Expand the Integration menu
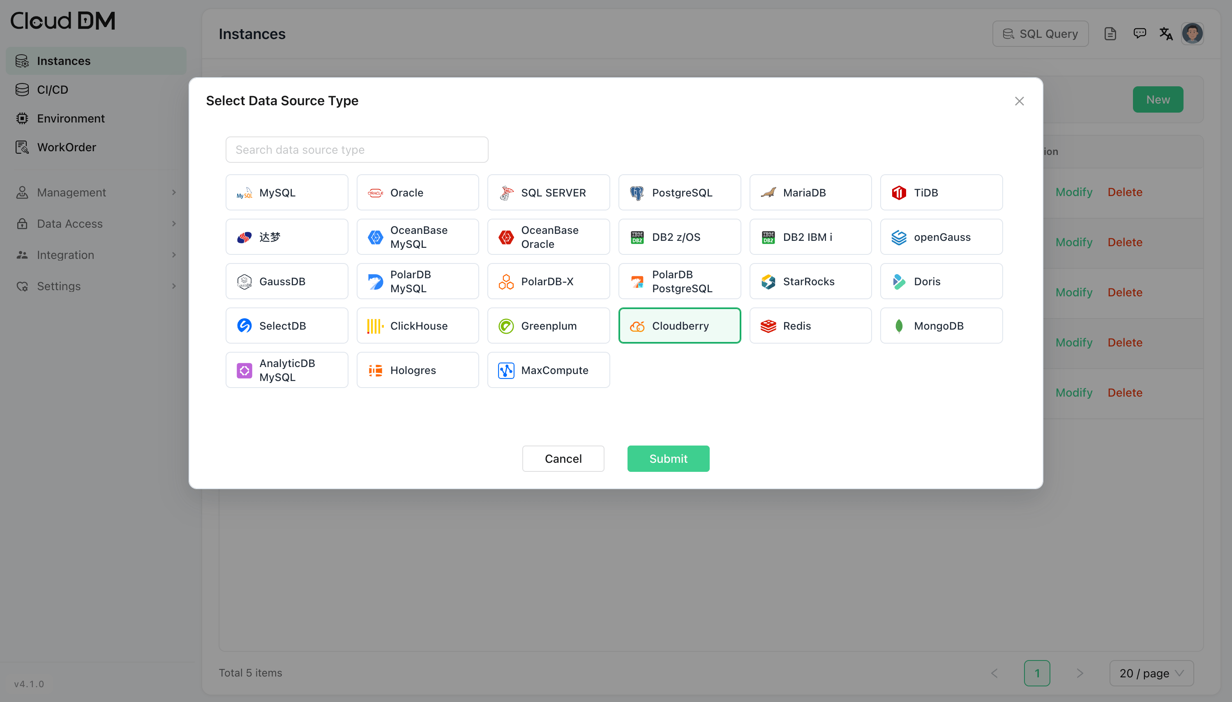 tap(97, 255)
